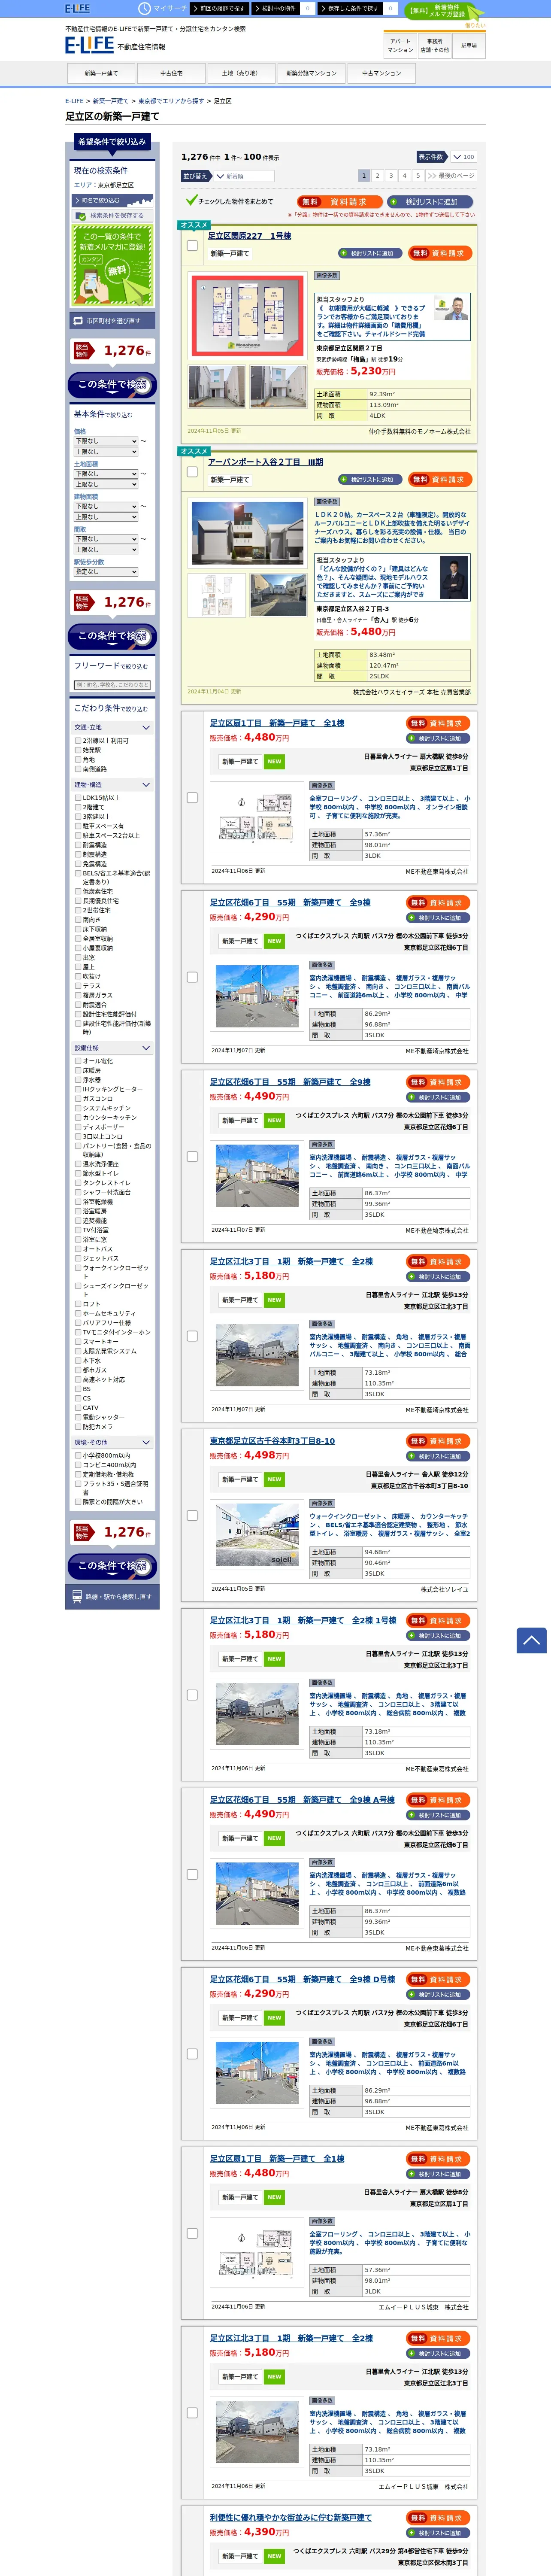
Task: Jump to the last results page
Action: click(x=451, y=176)
